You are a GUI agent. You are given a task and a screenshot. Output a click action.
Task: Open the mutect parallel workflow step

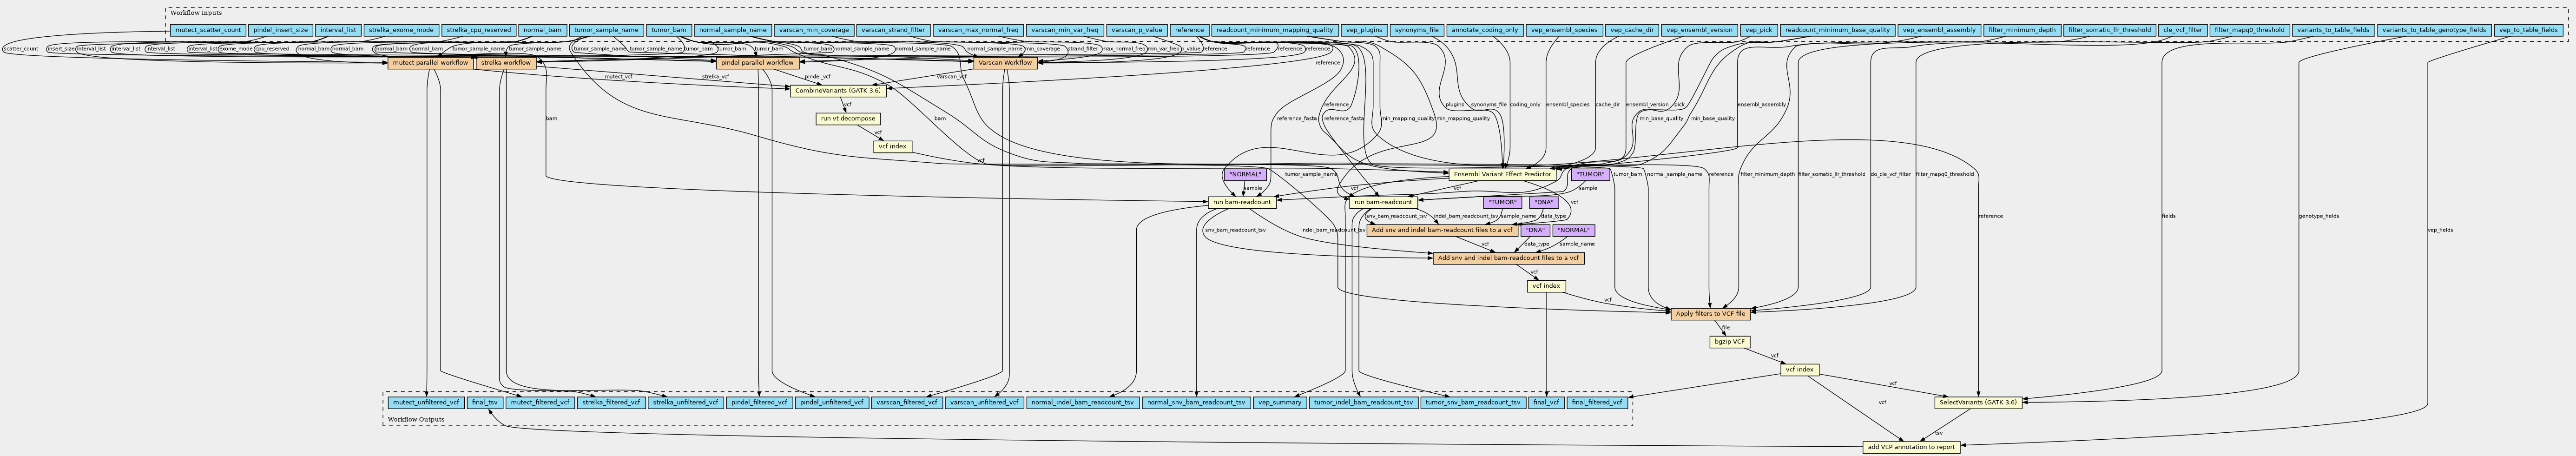point(430,63)
